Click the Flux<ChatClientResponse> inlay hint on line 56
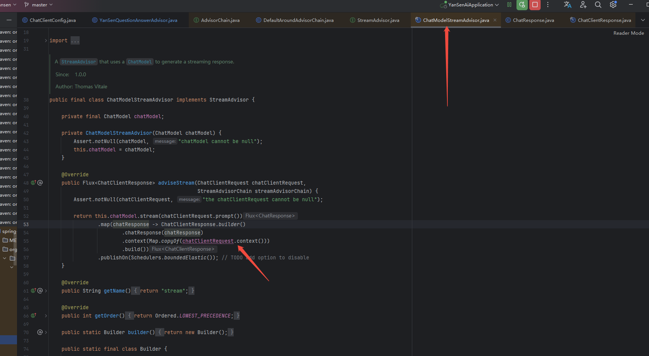 [183, 249]
